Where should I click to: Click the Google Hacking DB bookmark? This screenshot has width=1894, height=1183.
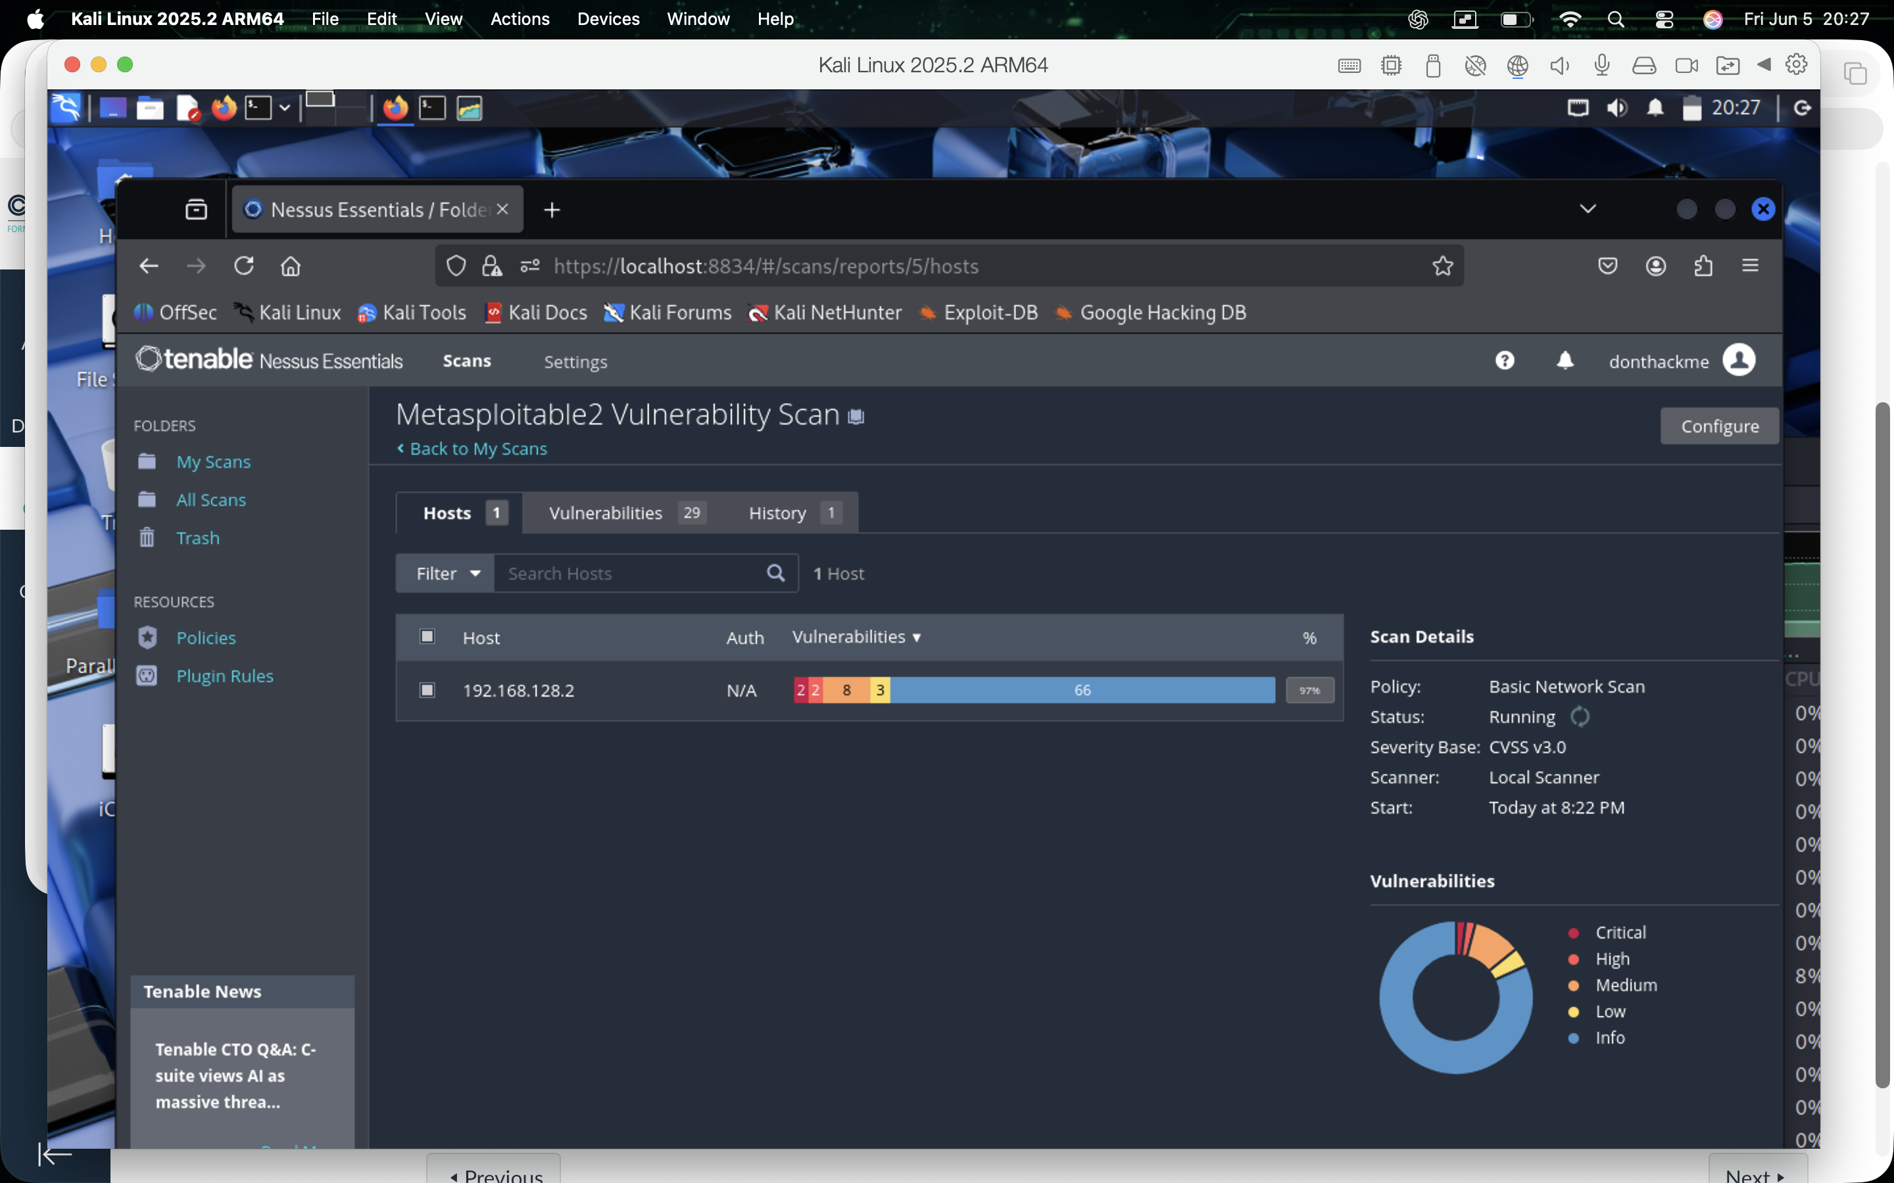coord(1150,313)
